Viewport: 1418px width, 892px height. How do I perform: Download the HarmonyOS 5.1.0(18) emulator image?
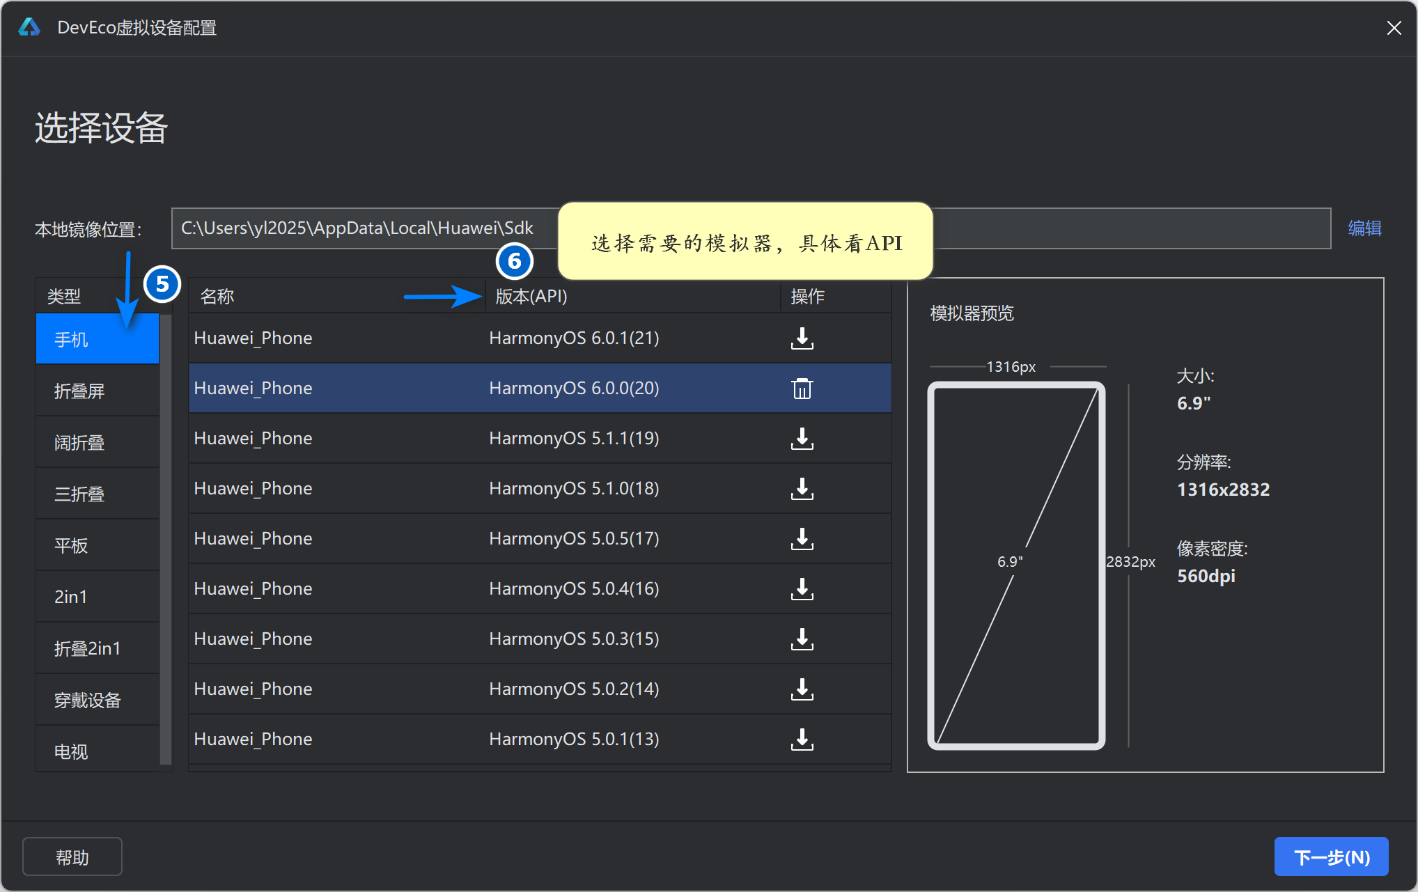click(802, 489)
